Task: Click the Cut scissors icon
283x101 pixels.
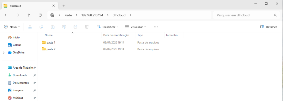Action: [x=30, y=27]
